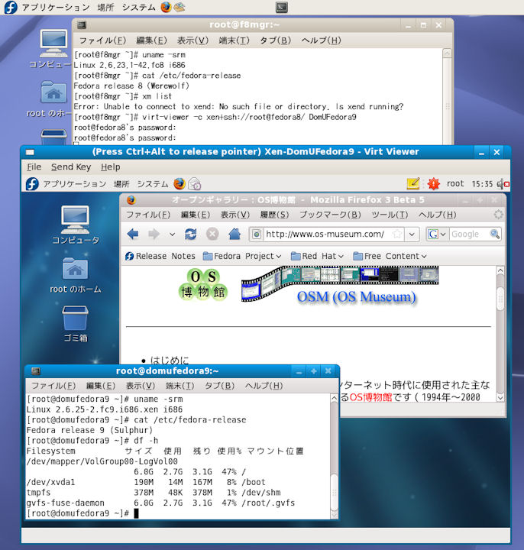Expand the URL bar history dropdown

[x=412, y=234]
